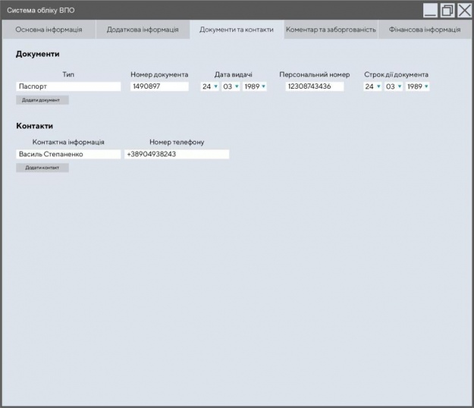
Task: Open the Строк дії документа year dropdown
Action: (x=418, y=86)
